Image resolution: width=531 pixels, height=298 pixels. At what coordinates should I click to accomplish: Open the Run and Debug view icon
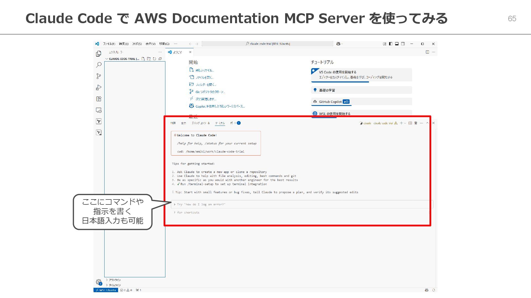(x=98, y=87)
